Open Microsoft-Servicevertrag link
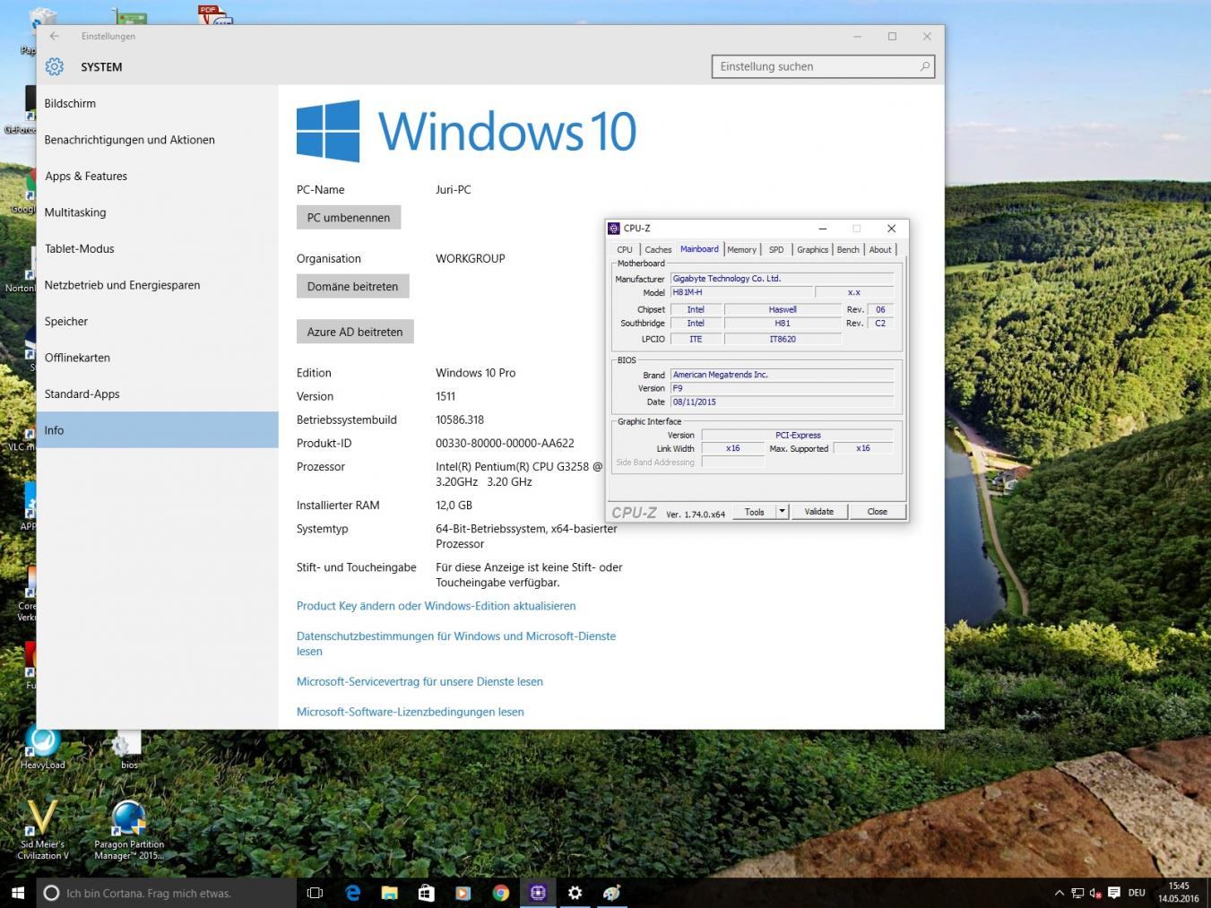This screenshot has height=908, width=1211. 420,681
